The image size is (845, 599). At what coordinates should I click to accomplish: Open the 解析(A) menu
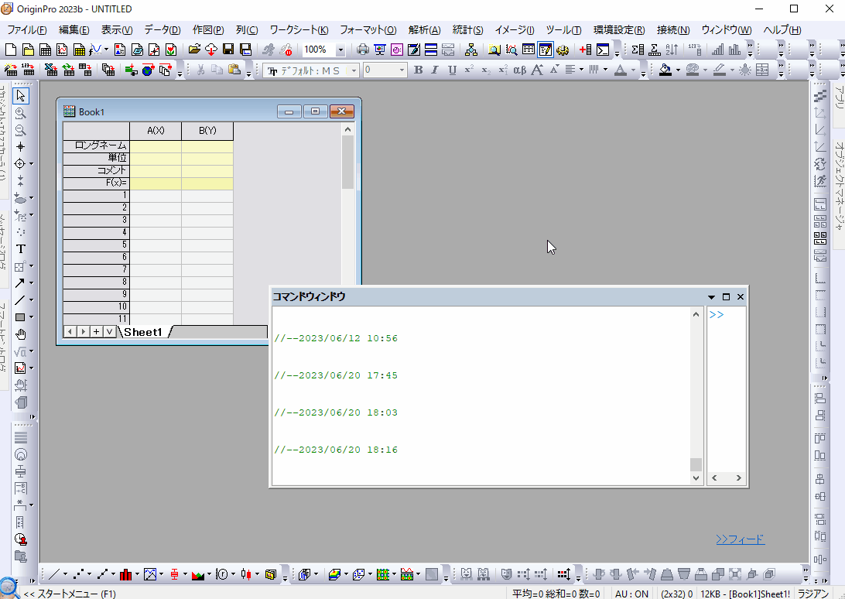tap(424, 30)
